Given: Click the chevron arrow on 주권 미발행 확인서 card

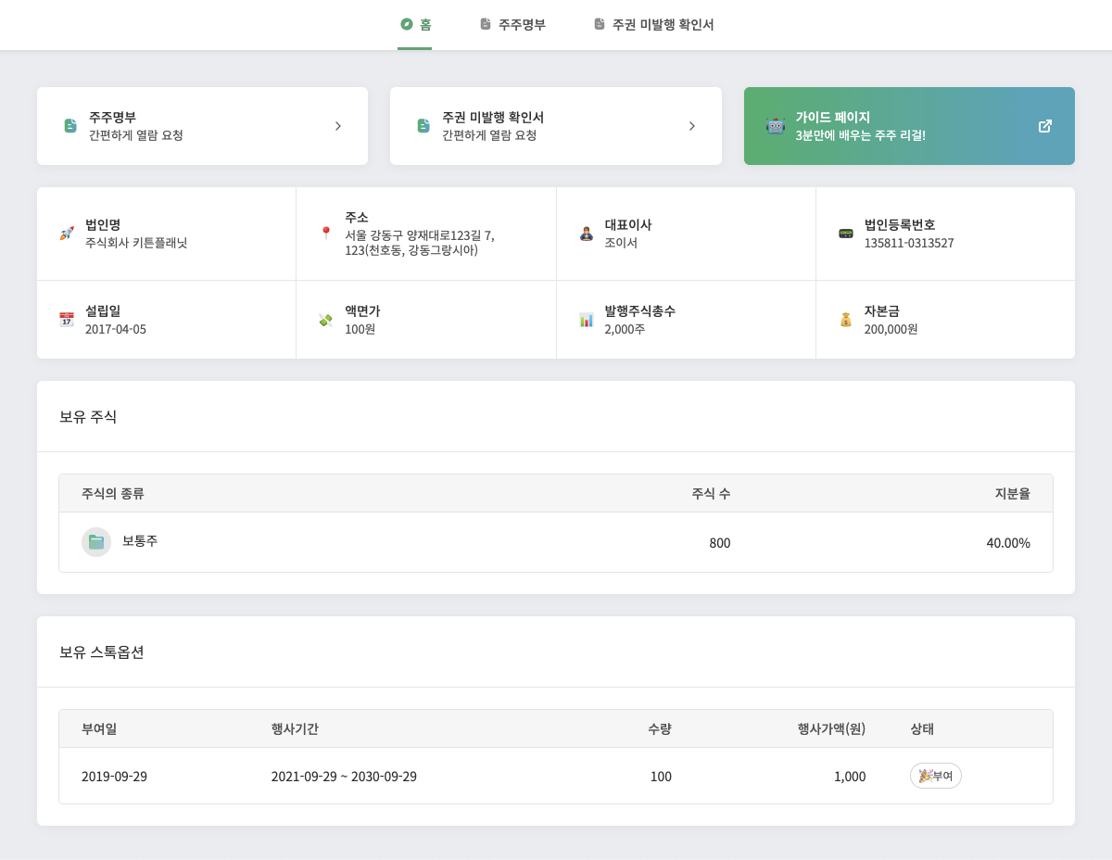Looking at the screenshot, I should (691, 126).
